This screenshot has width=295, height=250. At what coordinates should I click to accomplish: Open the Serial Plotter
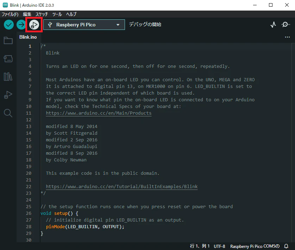pos(273,25)
